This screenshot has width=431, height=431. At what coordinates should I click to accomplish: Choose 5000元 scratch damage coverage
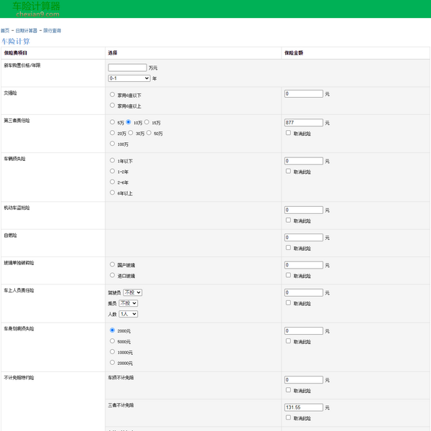coord(112,341)
